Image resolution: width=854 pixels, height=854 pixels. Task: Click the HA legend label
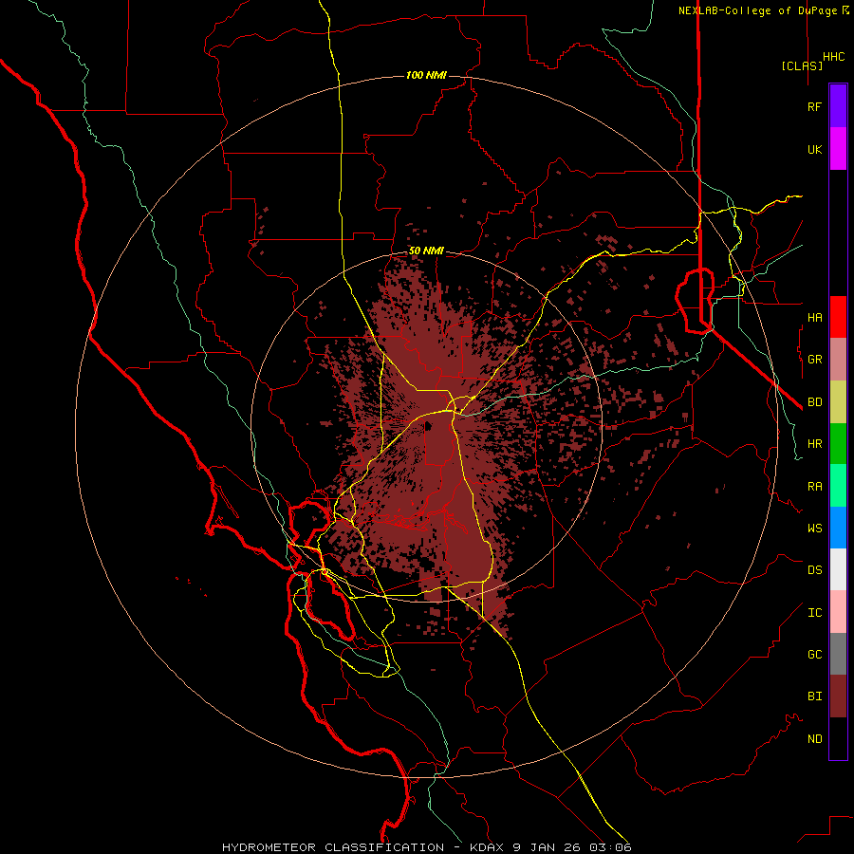coord(814,317)
